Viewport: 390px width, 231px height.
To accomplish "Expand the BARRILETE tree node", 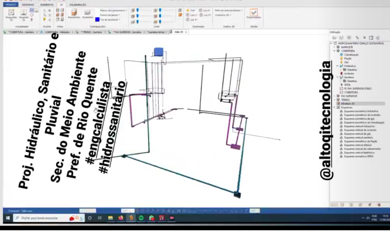I will pyautogui.click(x=334, y=47).
